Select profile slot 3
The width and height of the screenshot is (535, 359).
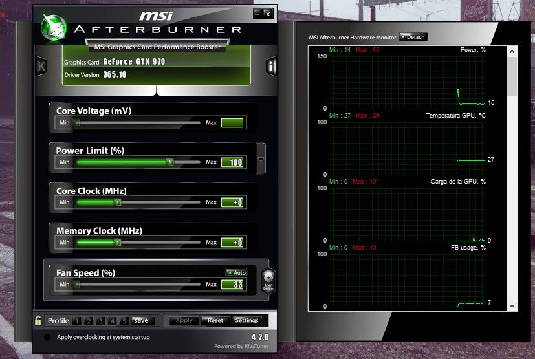100,321
